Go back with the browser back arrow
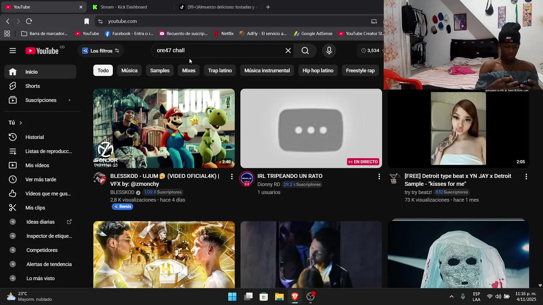The width and height of the screenshot is (543, 305). pyautogui.click(x=8, y=21)
